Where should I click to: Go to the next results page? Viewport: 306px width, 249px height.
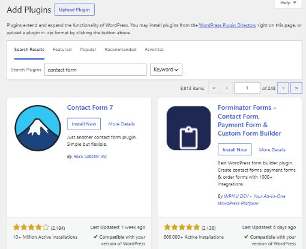click(283, 88)
